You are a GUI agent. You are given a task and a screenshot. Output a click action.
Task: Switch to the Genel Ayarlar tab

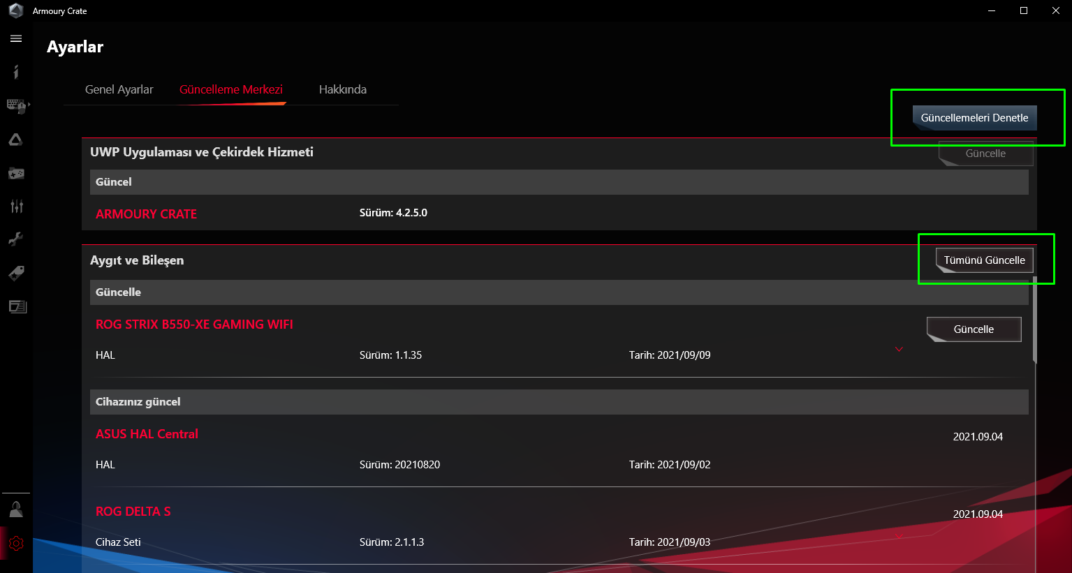point(119,89)
